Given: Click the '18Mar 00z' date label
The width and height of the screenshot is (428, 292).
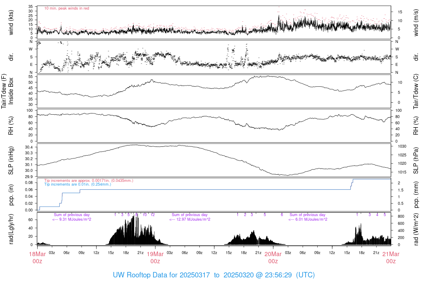Looking at the screenshot, I should click(37, 258).
